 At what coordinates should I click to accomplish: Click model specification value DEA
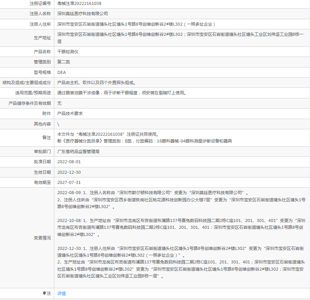pos(61,72)
